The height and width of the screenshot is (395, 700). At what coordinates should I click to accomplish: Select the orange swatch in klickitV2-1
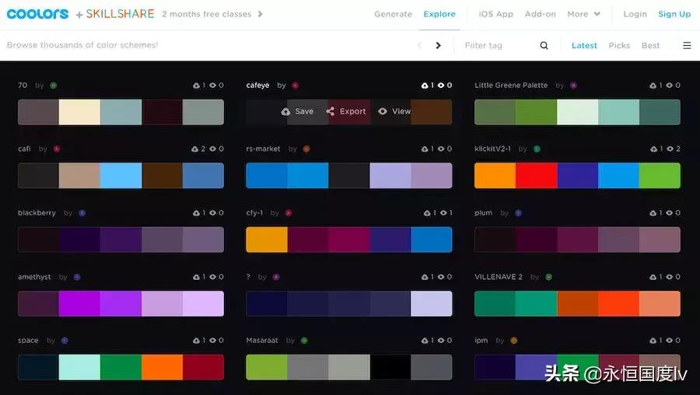tap(495, 176)
